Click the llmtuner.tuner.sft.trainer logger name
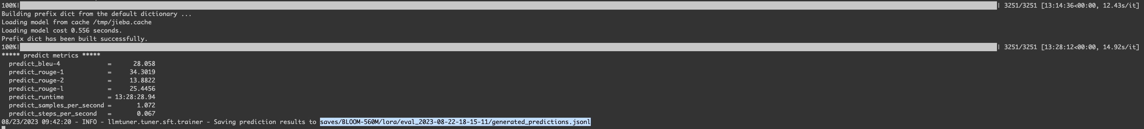The height and width of the screenshot is (129, 1144). coord(155,122)
